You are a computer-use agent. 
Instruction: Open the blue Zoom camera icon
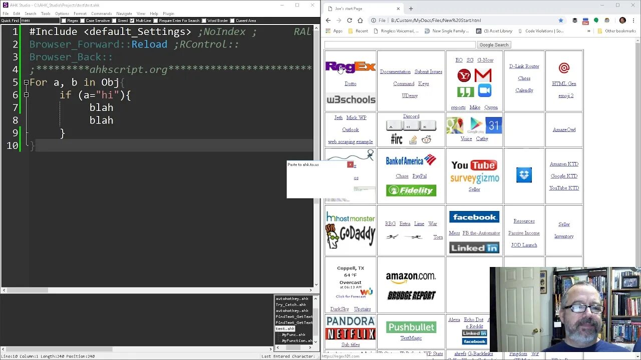485,90
